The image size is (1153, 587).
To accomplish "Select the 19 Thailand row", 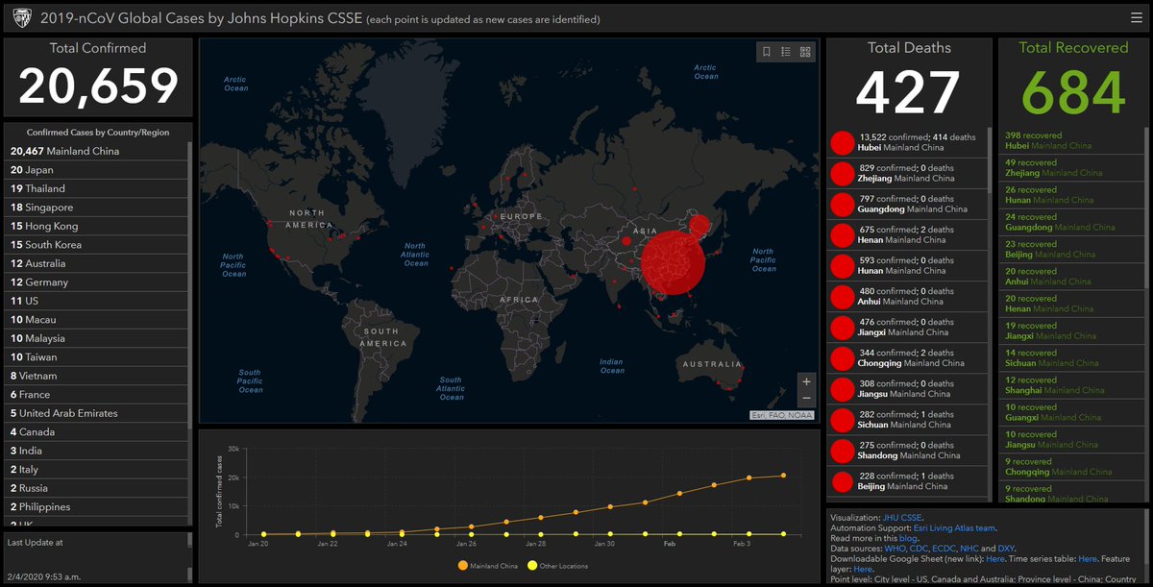I will point(96,188).
